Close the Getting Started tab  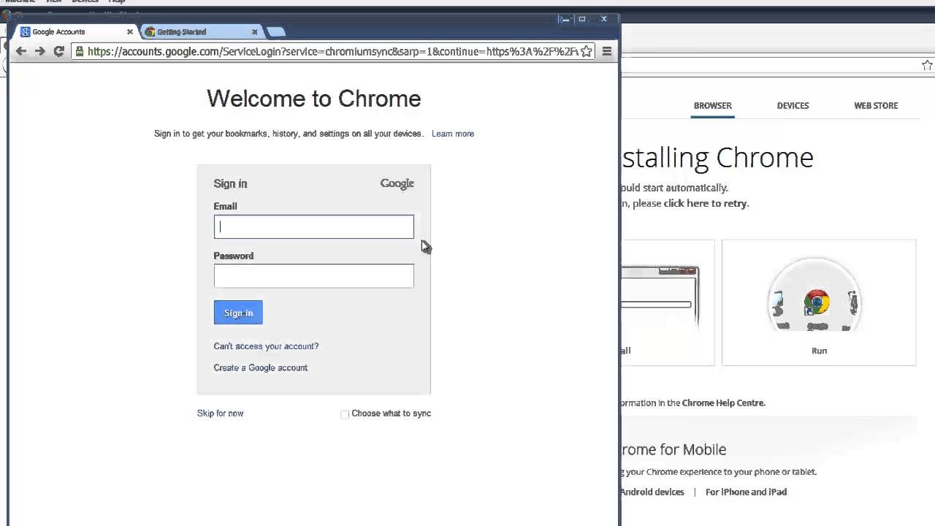(254, 31)
